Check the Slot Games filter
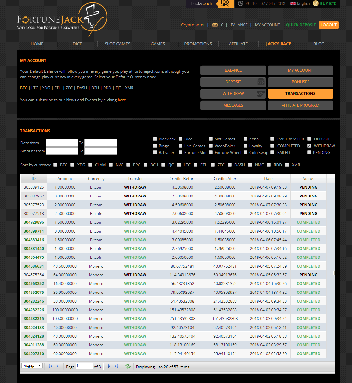Screen dimensions: 352x383 tap(211, 139)
